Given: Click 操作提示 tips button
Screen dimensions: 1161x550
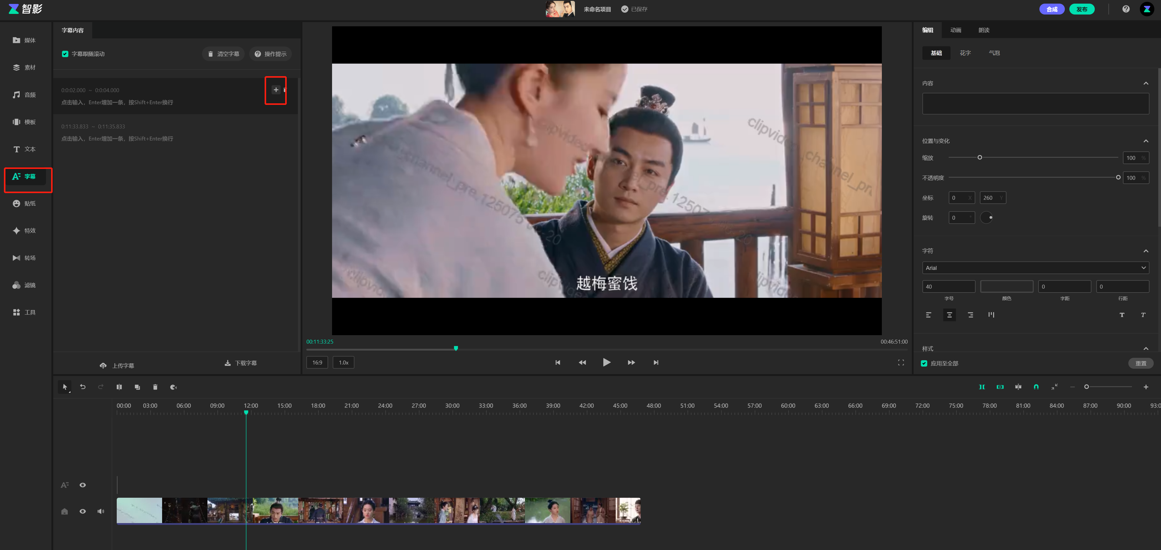Looking at the screenshot, I should tap(270, 54).
